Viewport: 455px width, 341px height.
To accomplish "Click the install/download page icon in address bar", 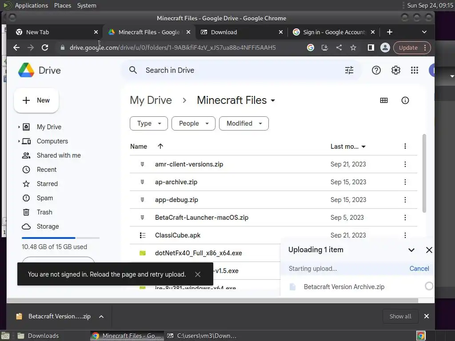I will coord(324,48).
